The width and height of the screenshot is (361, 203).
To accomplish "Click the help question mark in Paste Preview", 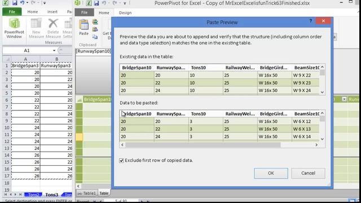I will tap(311, 21).
